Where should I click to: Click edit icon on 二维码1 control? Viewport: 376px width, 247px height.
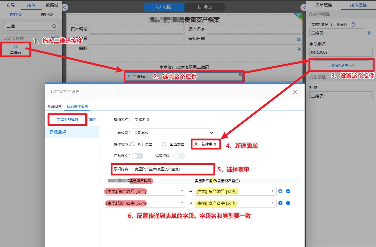128,77
